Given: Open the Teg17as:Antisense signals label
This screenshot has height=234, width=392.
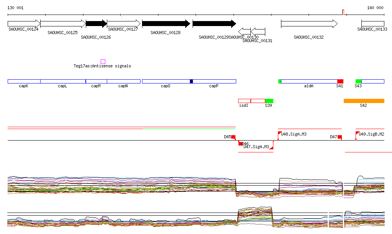Looking at the screenshot, I should [102, 66].
